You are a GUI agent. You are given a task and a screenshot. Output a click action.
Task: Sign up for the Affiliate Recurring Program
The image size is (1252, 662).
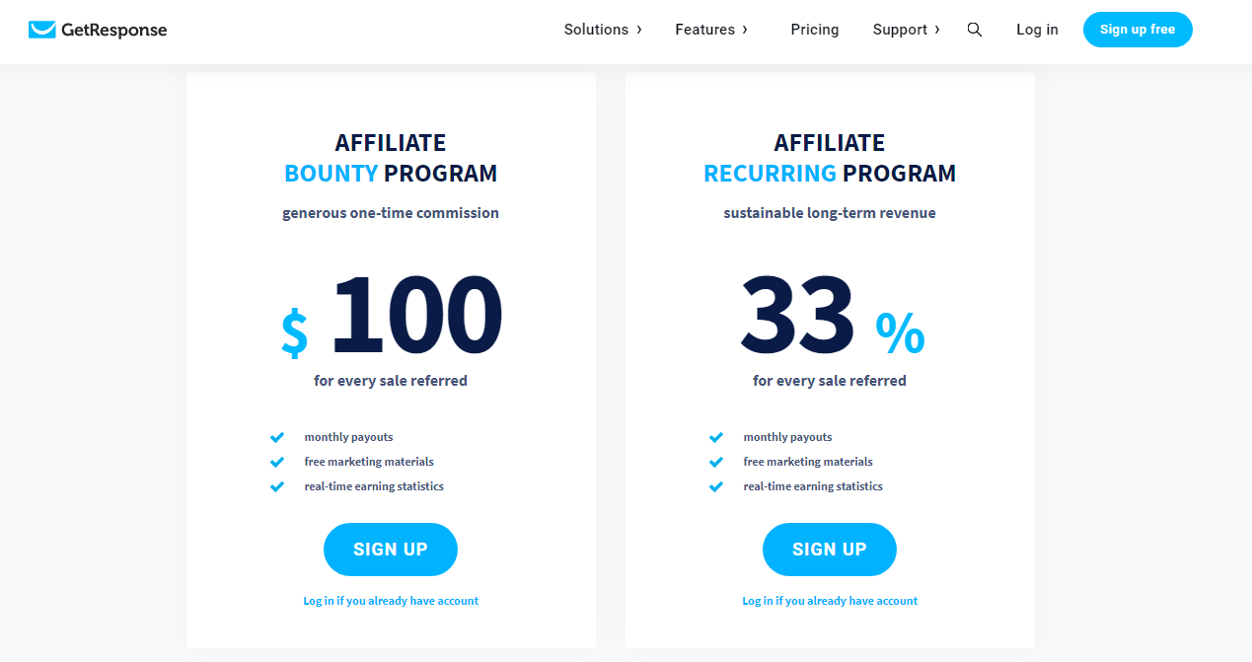coord(830,550)
